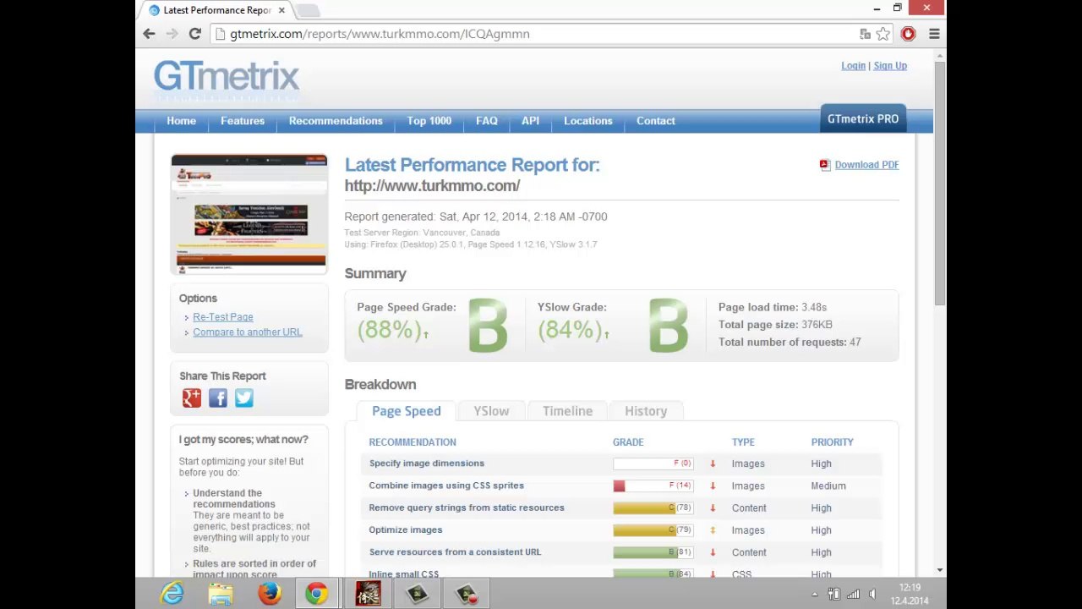Click the turkmmo site screenshot thumbnail
The image size is (1082, 609).
(249, 214)
